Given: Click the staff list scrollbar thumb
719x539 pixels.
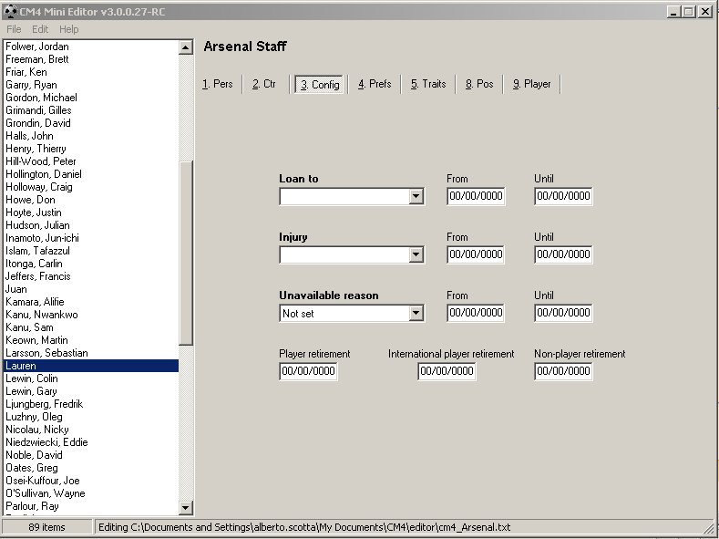Looking at the screenshot, I should (186, 254).
